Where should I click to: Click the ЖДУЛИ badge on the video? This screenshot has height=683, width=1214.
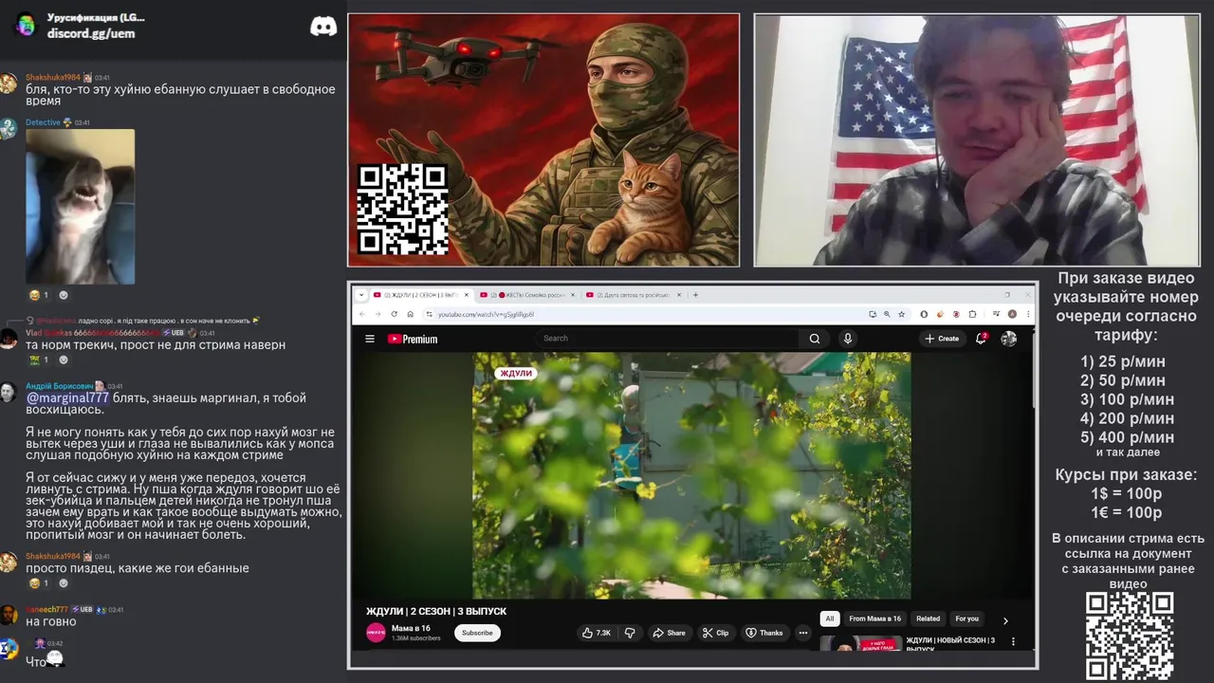[516, 374]
